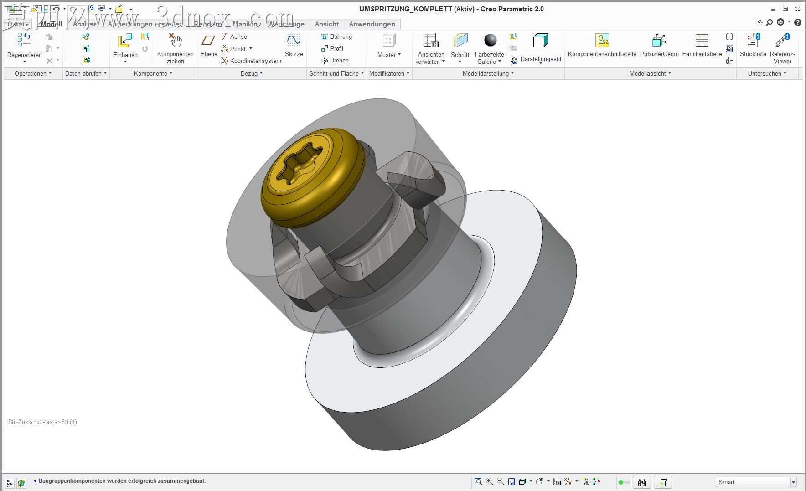Toggle the web browser display icon
The image size is (806, 491).
click(21, 483)
